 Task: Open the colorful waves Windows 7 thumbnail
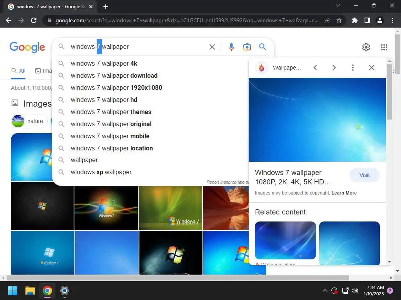[x=106, y=208]
